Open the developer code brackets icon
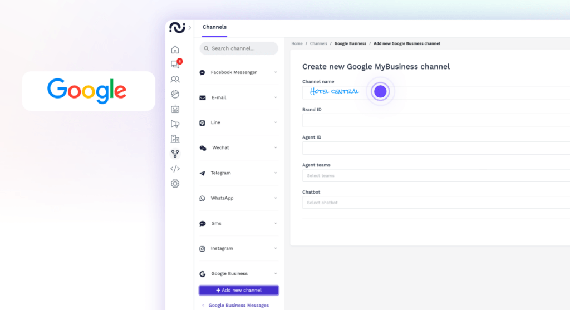 pyautogui.click(x=175, y=169)
